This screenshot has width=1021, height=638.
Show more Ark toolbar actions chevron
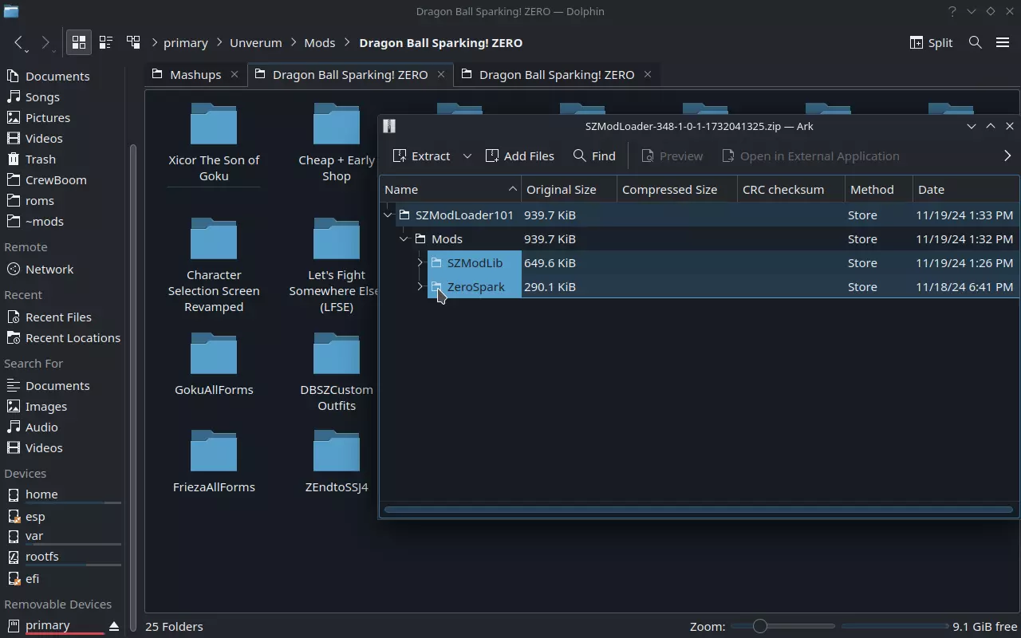click(x=1007, y=156)
